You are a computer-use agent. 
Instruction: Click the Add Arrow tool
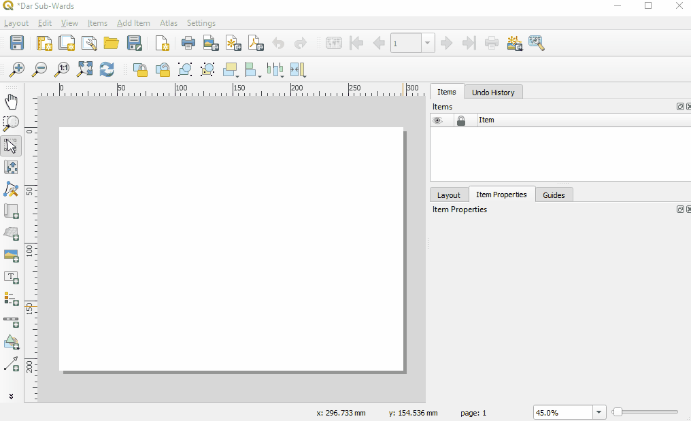click(12, 364)
